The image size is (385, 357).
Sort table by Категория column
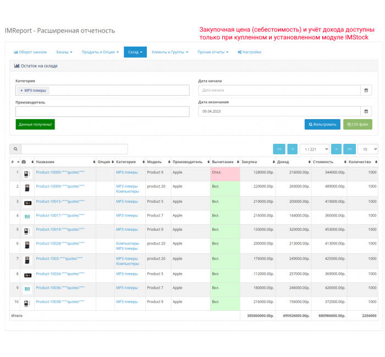coord(130,162)
